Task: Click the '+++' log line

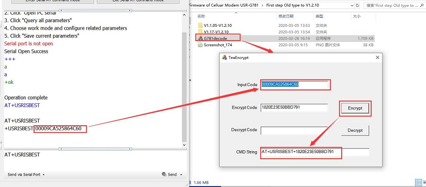Action: coord(10,59)
